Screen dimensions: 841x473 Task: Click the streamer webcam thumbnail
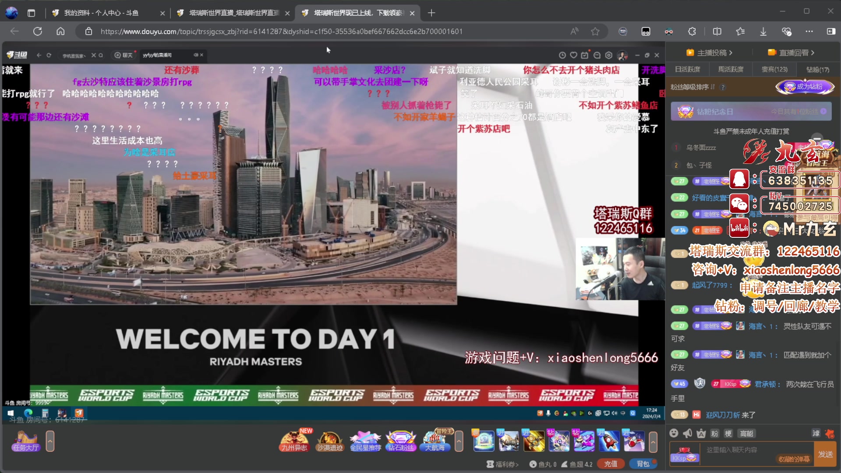pyautogui.click(x=620, y=269)
